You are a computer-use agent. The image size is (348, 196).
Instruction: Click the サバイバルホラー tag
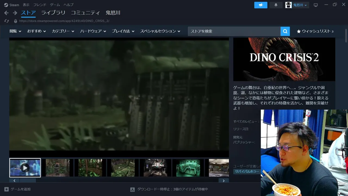click(x=246, y=171)
